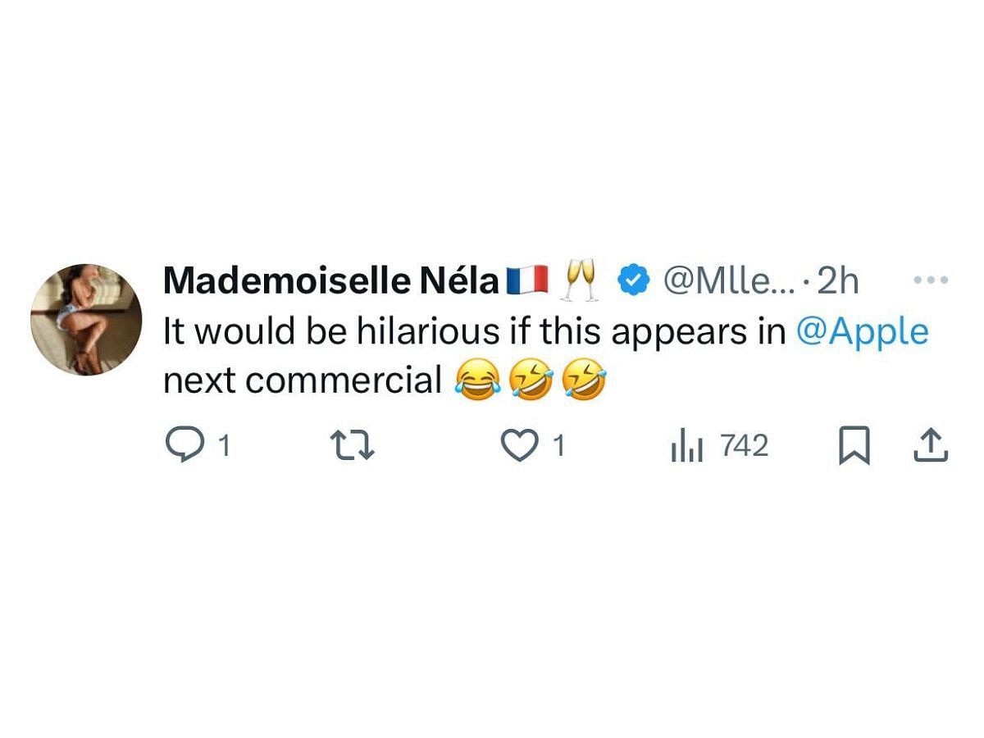
Task: Click the reply count number 1
Action: point(222,447)
